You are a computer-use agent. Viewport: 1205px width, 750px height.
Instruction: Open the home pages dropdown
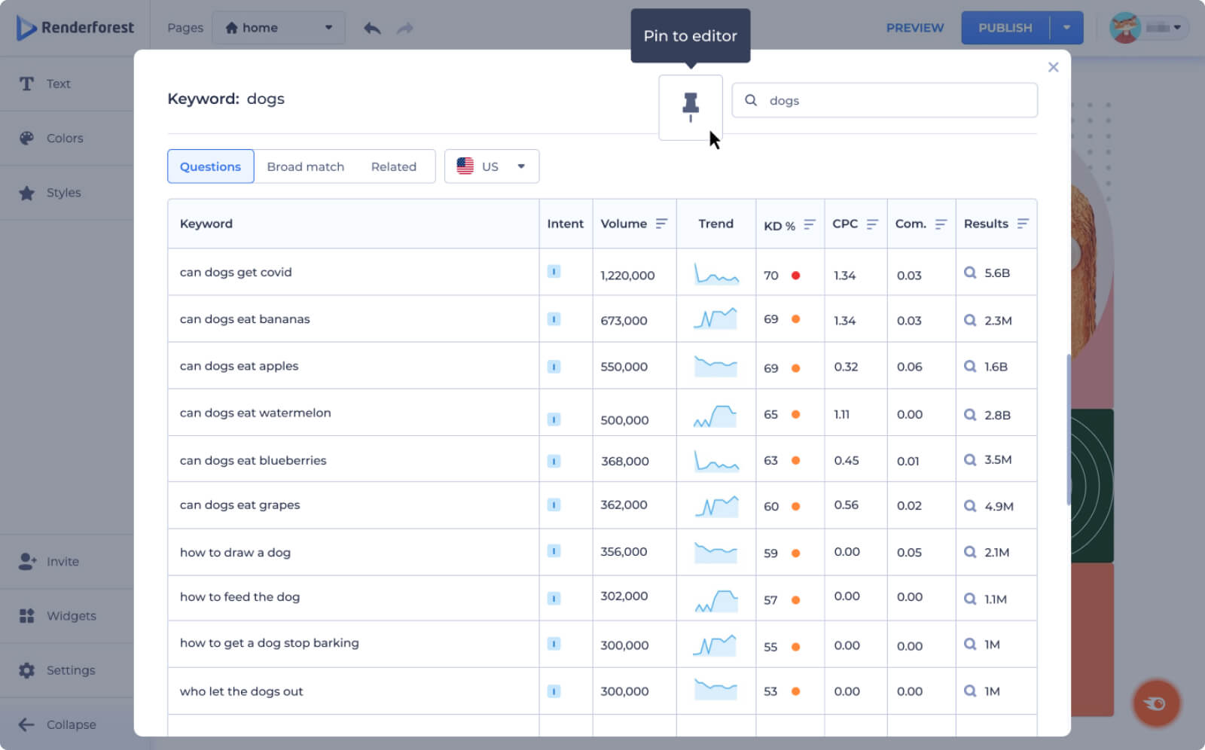coord(279,28)
